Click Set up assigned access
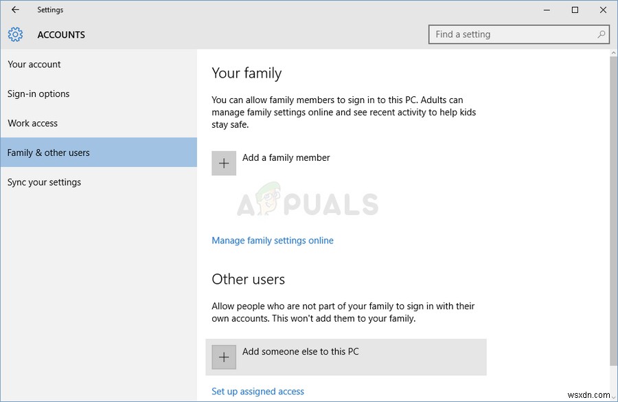618x402 pixels. click(257, 391)
